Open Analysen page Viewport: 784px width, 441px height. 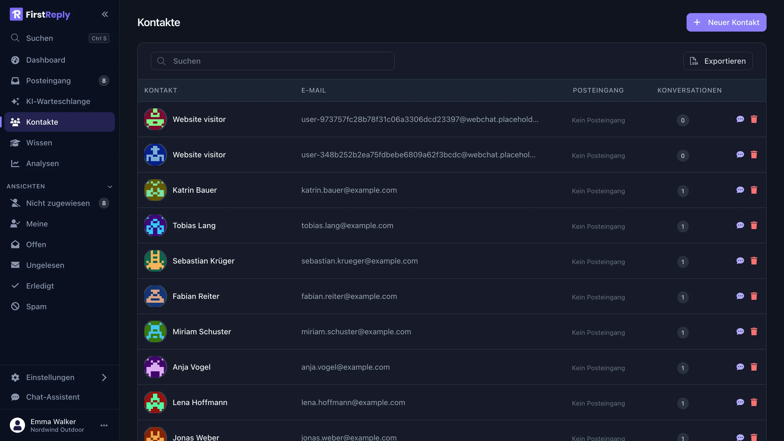point(60,163)
